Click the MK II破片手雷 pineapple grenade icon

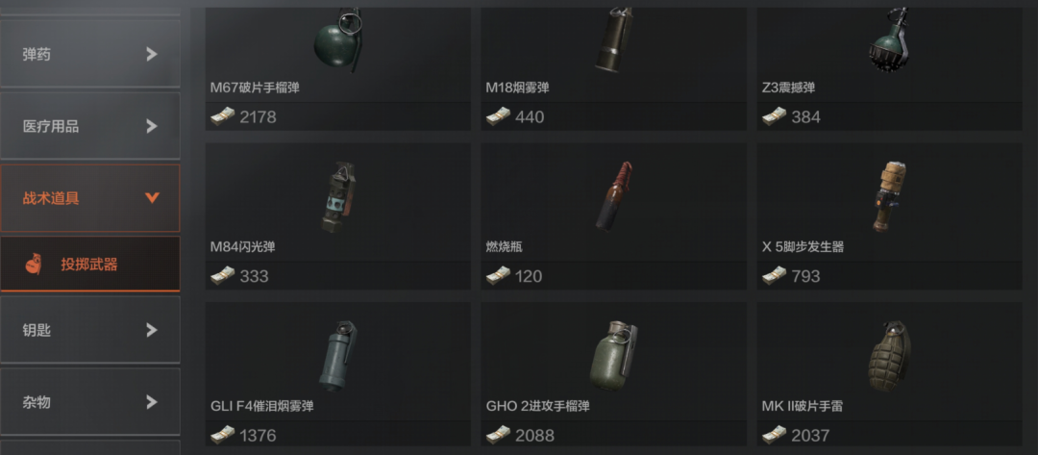point(889,356)
